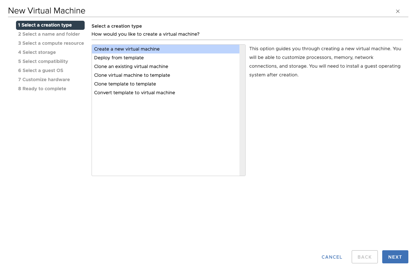
Task: Go to step 2 Select a name and folder
Action: 49,34
